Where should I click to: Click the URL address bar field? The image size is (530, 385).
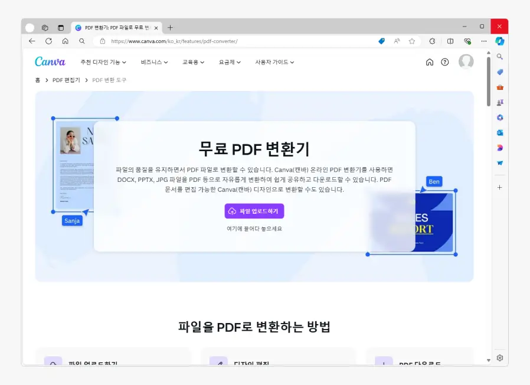click(x=236, y=41)
